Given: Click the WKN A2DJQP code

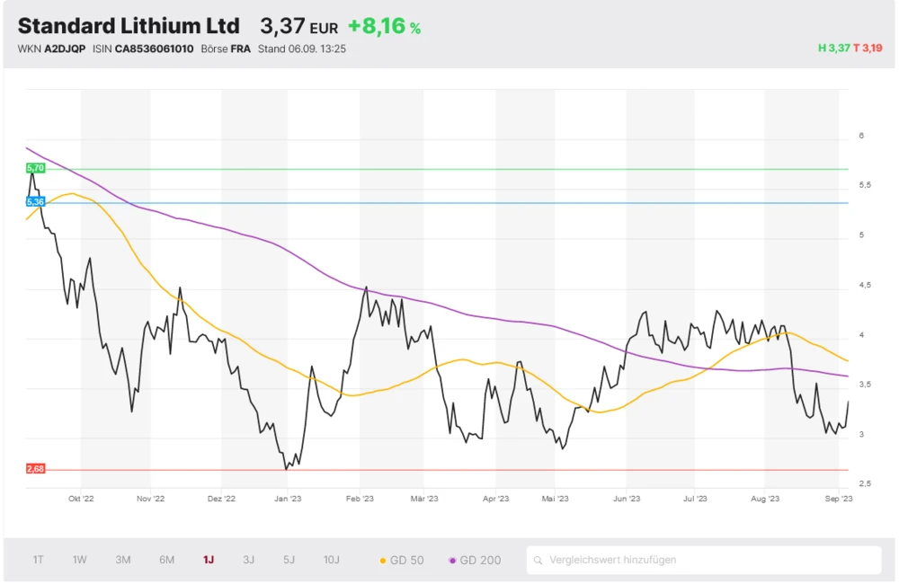Looking at the screenshot, I should (66, 49).
